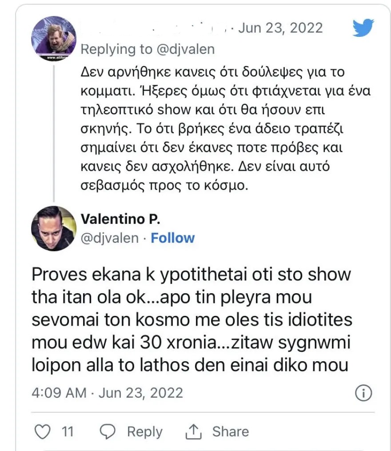
Task: Click the Share text label
Action: (x=231, y=431)
